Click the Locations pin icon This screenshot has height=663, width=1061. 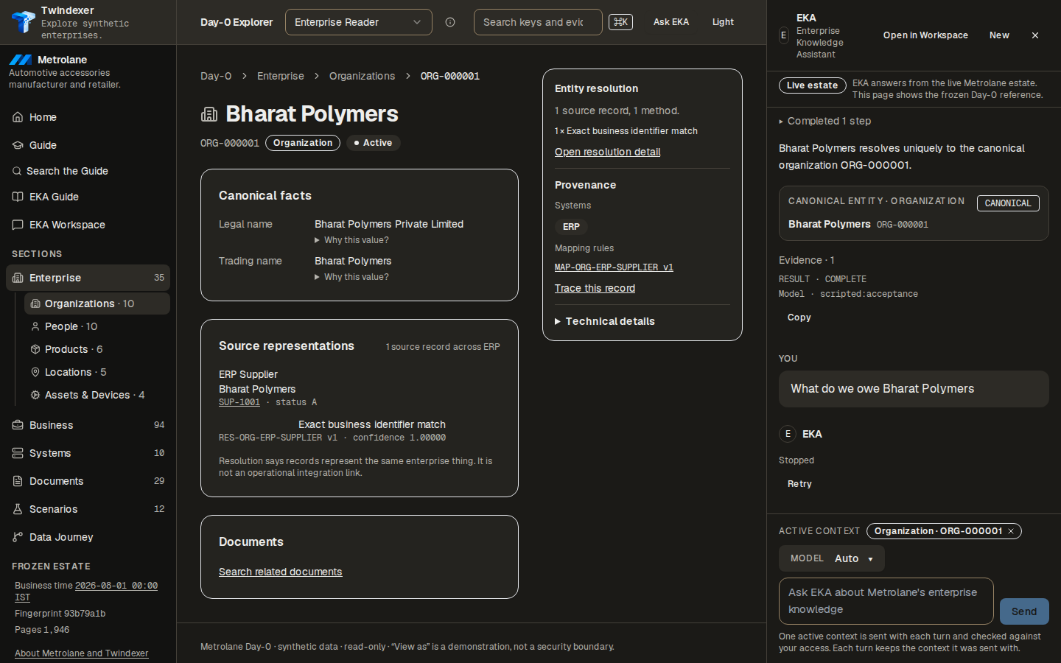tap(35, 372)
